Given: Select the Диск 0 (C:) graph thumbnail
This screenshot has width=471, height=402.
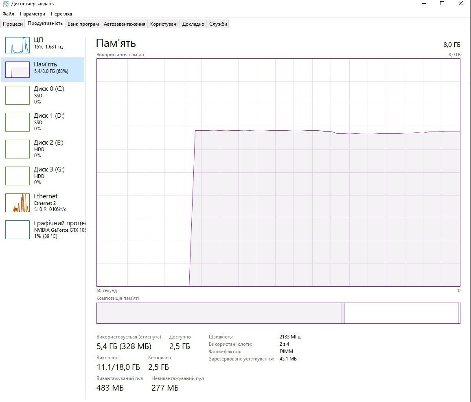Looking at the screenshot, I should point(18,95).
